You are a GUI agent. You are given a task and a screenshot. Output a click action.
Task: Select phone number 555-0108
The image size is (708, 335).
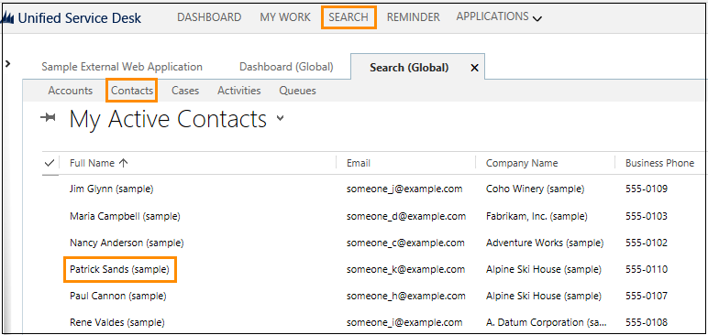click(x=647, y=322)
